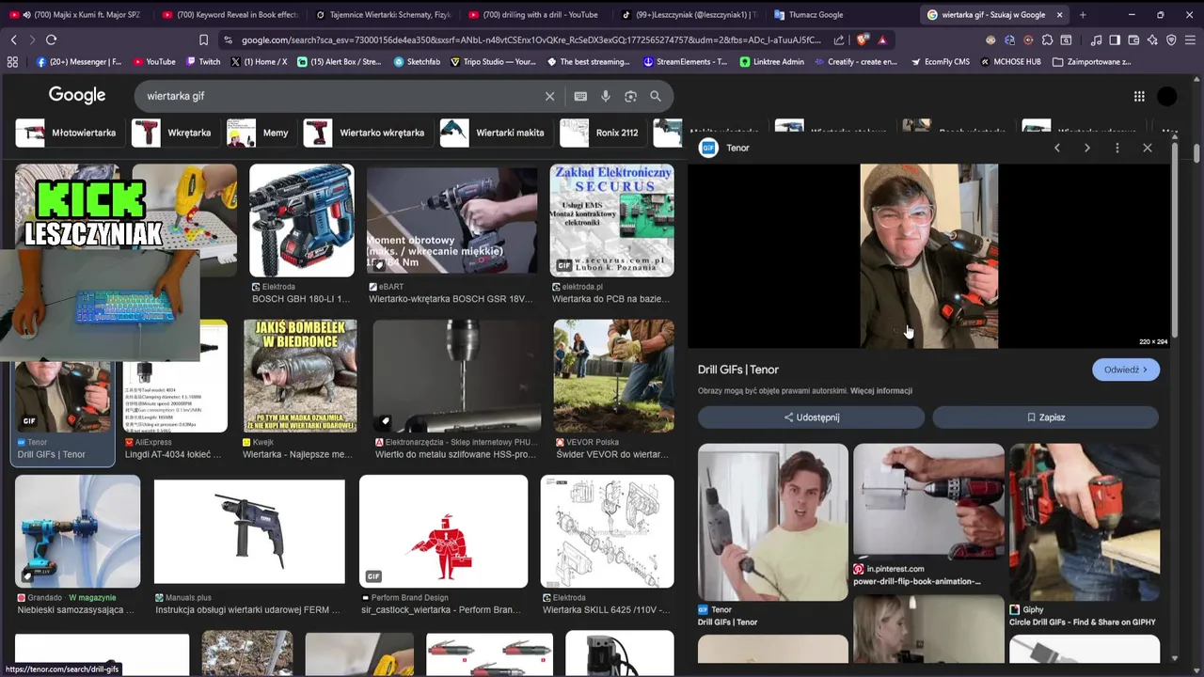Switch to the Tajemnice Wiertarki tab
This screenshot has height=677, width=1204.
[386, 15]
